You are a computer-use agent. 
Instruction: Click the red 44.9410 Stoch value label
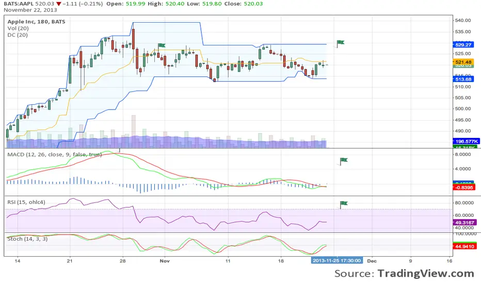tap(464, 246)
